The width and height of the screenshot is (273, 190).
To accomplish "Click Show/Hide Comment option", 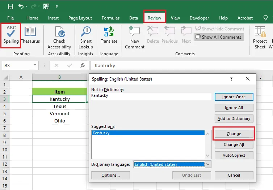I will coord(219,29).
